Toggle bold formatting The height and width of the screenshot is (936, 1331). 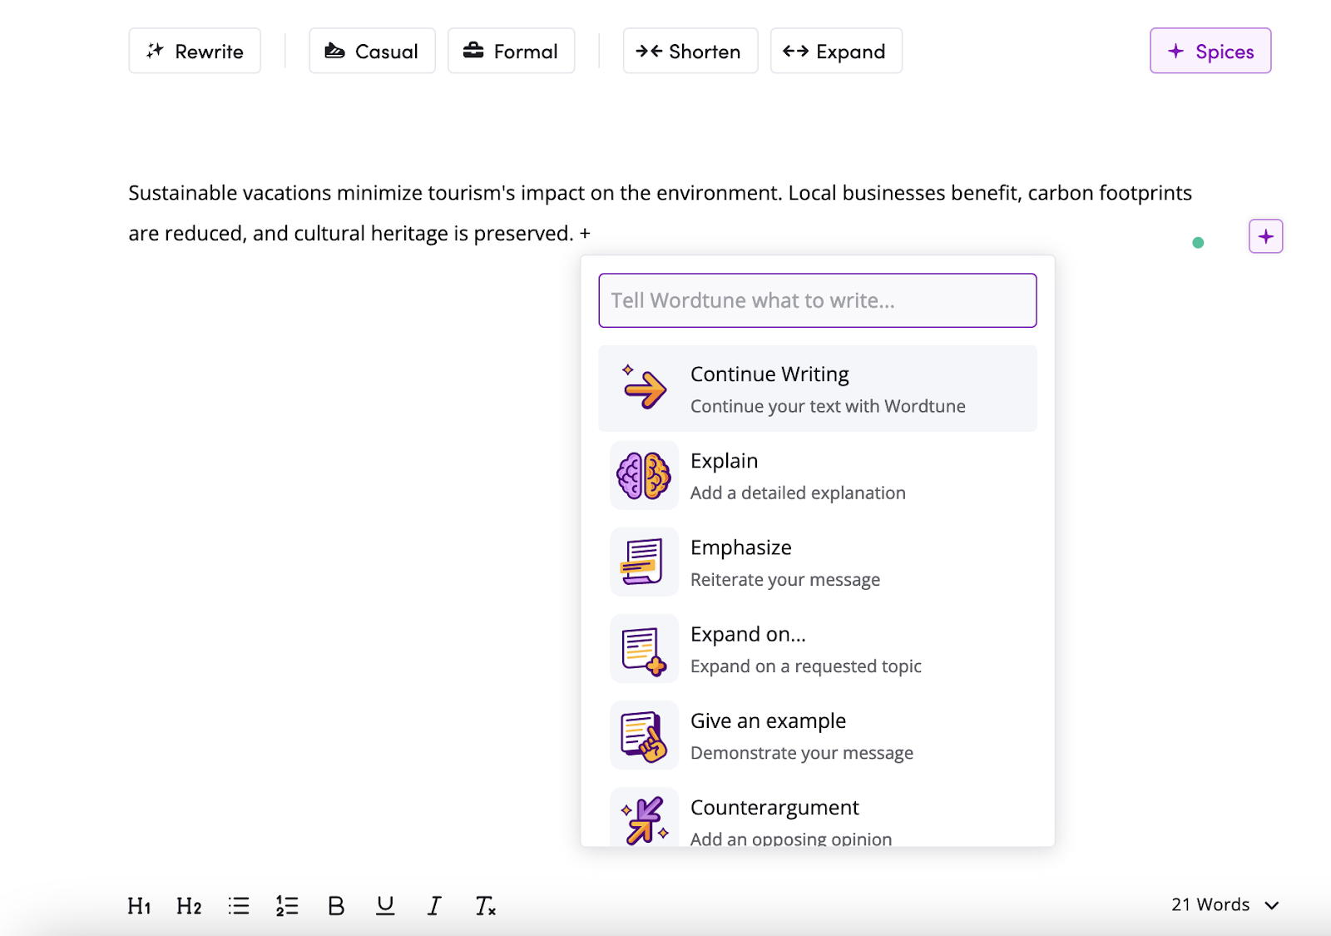[x=336, y=905]
